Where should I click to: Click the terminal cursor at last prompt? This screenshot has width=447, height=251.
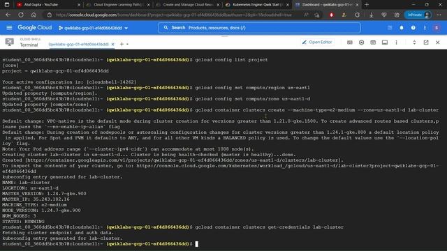pyautogui.click(x=197, y=244)
